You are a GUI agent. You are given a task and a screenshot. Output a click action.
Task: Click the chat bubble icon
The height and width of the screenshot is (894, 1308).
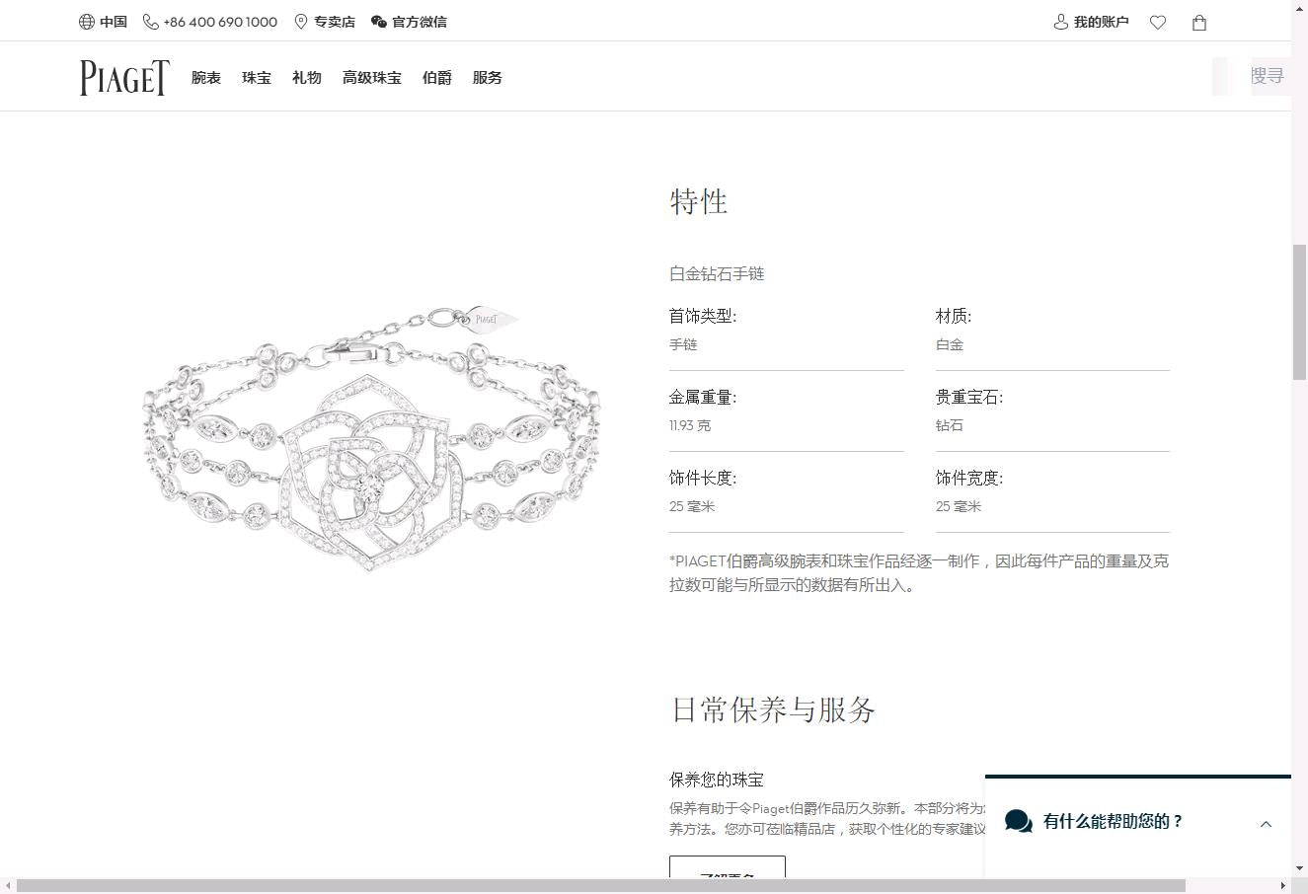click(1019, 821)
